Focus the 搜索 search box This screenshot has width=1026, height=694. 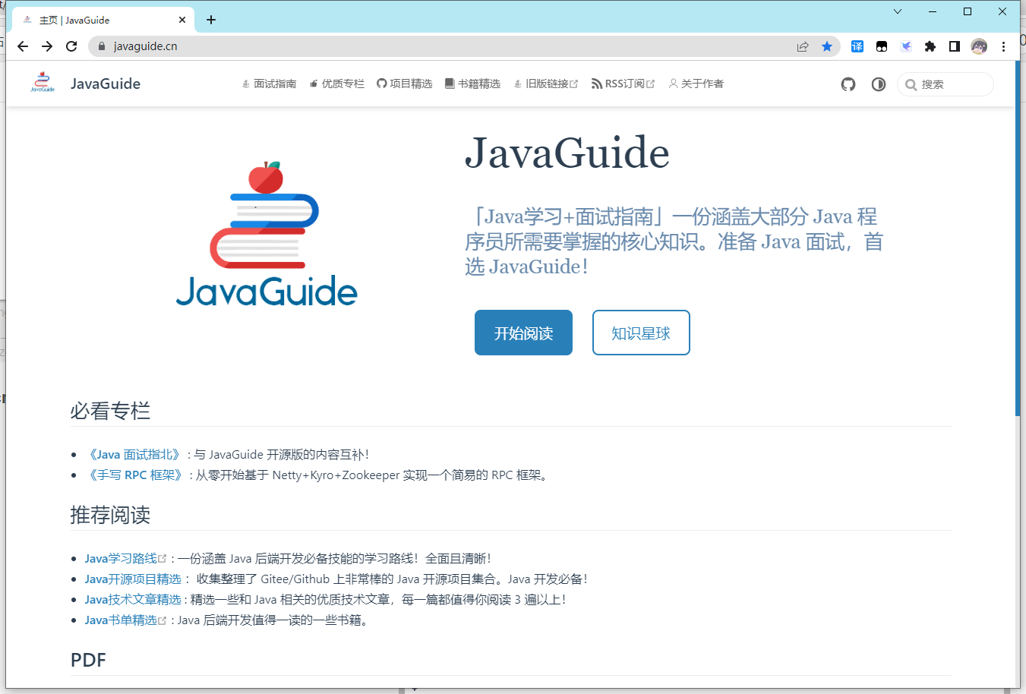click(x=945, y=84)
